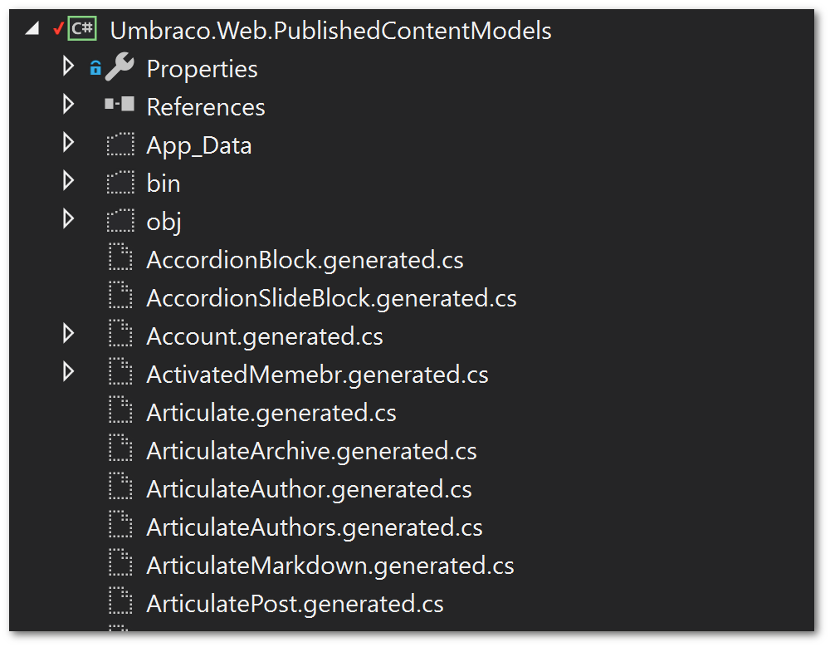Click the AccordionBlock.generated.cs file icon

point(120,259)
